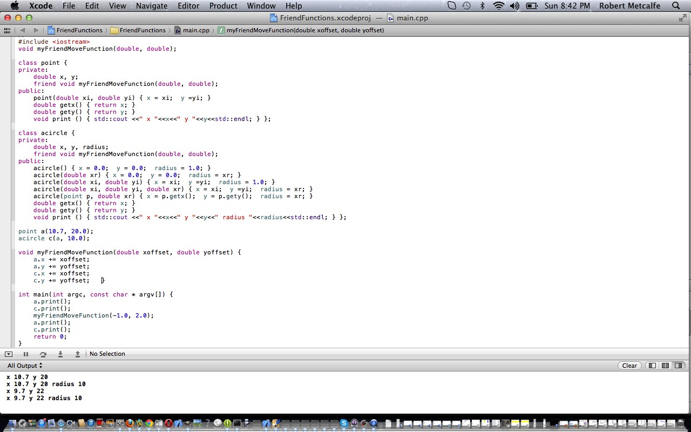Enter full screen with the window arrows icon
Image resolution: width=691 pixels, height=432 pixels.
point(682,18)
